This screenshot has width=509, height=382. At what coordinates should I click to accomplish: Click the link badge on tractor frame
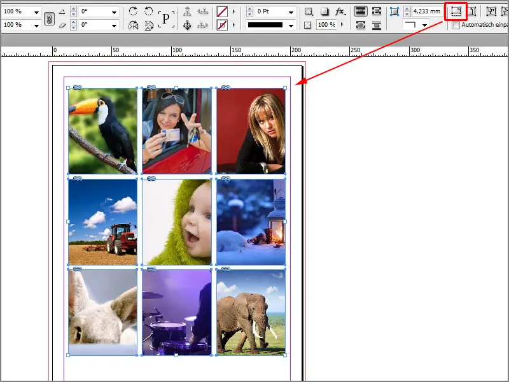click(77, 178)
